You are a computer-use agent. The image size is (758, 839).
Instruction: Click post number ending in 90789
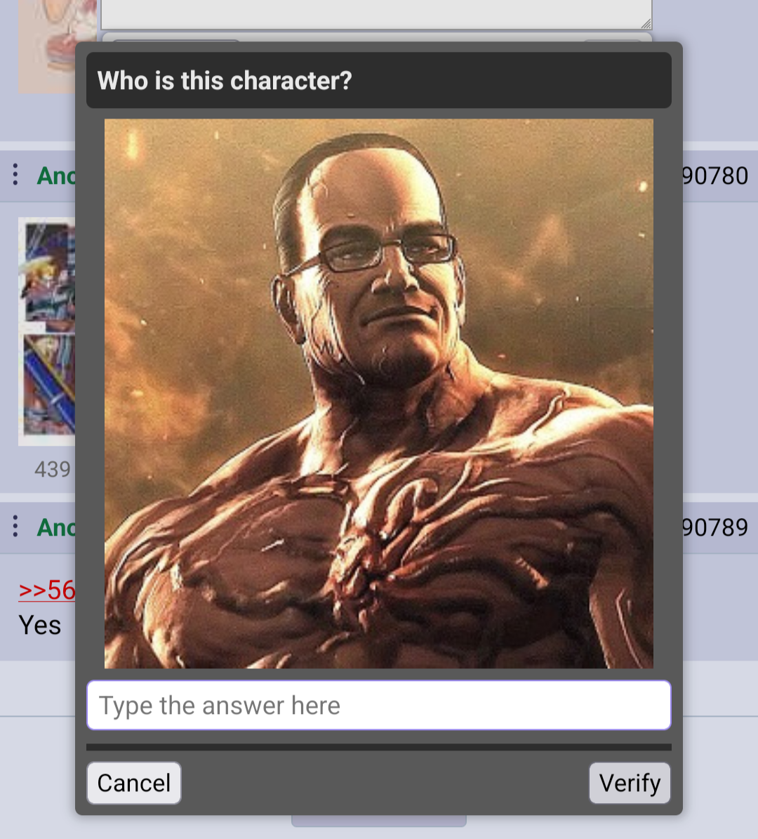[x=715, y=527]
